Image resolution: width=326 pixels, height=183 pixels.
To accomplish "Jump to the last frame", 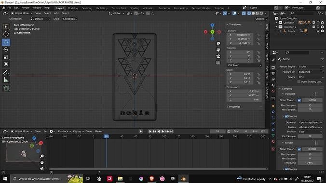I will tap(172, 131).
